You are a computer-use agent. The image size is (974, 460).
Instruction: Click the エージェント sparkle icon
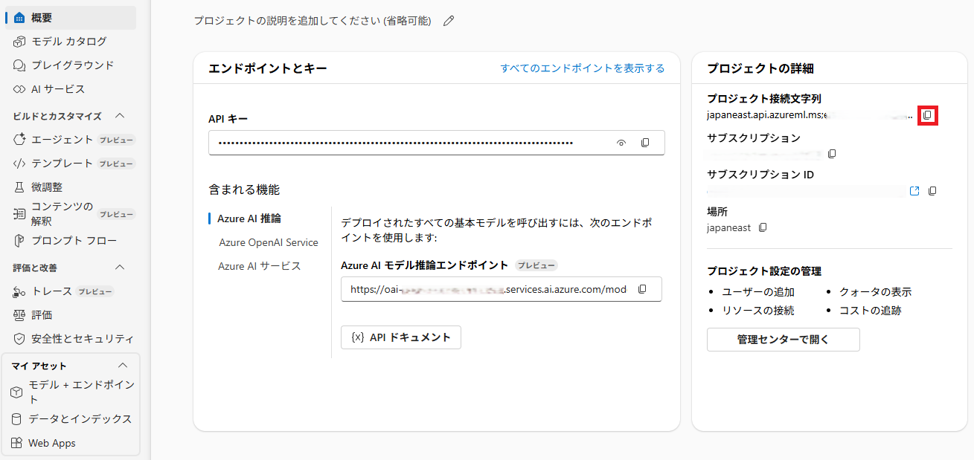[19, 140]
